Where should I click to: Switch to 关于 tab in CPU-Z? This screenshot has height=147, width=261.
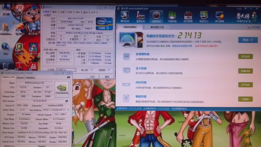[93, 12]
